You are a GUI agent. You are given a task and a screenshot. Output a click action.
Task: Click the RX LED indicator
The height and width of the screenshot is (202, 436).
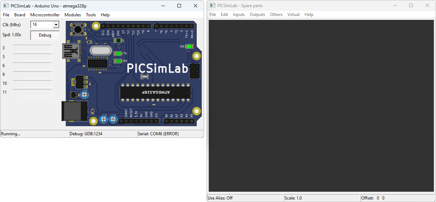click(118, 61)
